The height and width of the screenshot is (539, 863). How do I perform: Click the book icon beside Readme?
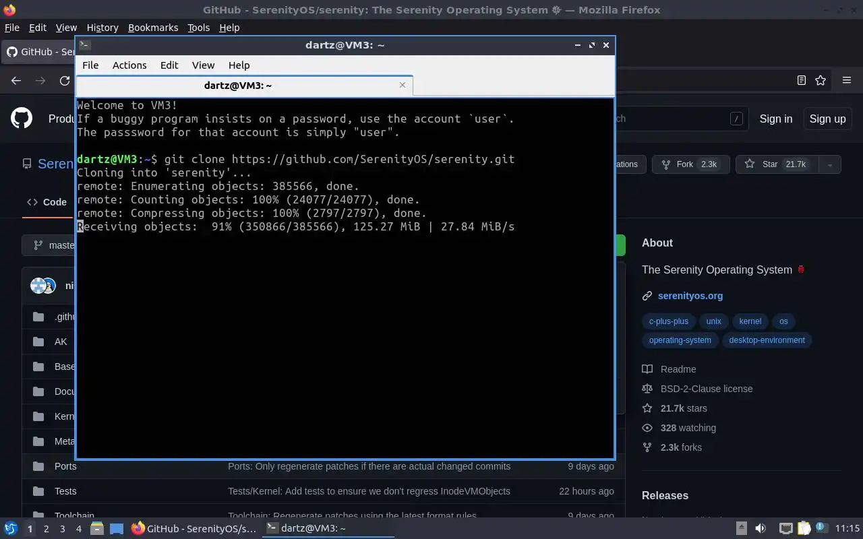(x=647, y=369)
